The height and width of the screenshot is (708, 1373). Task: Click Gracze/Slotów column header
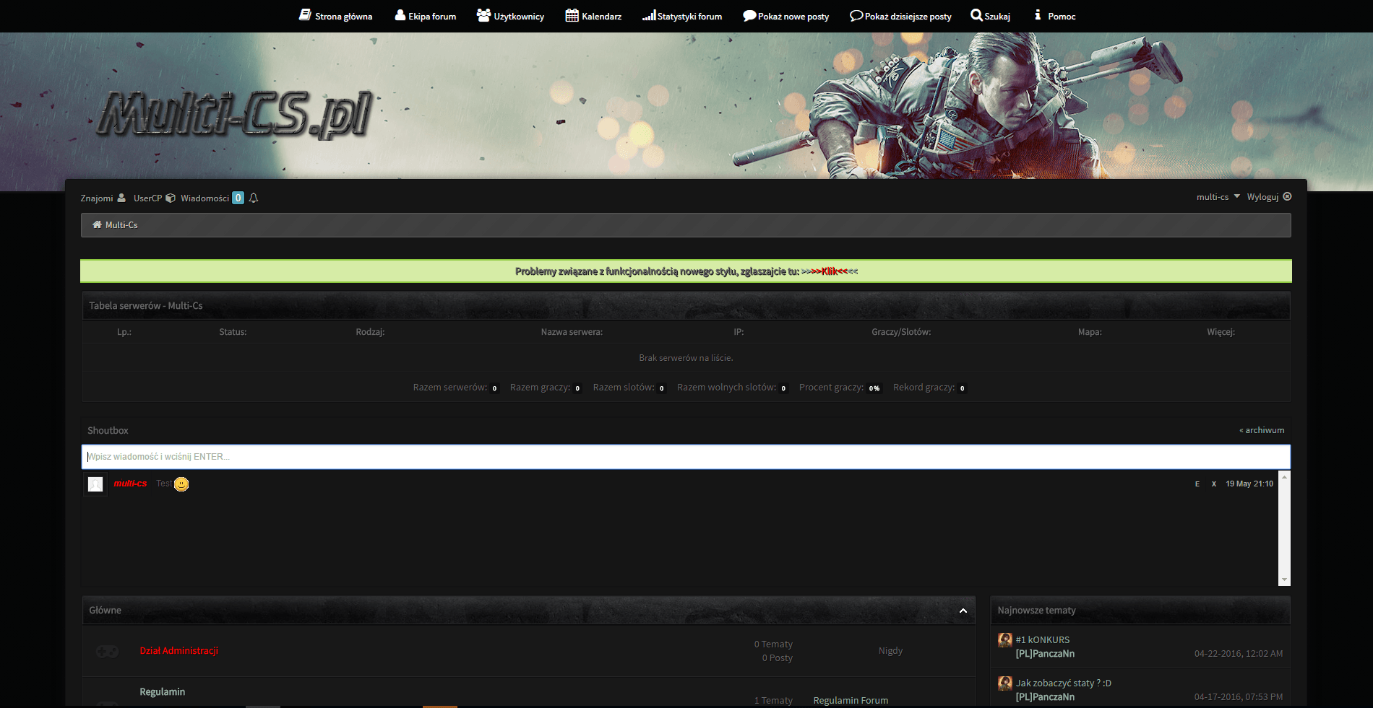901,332
